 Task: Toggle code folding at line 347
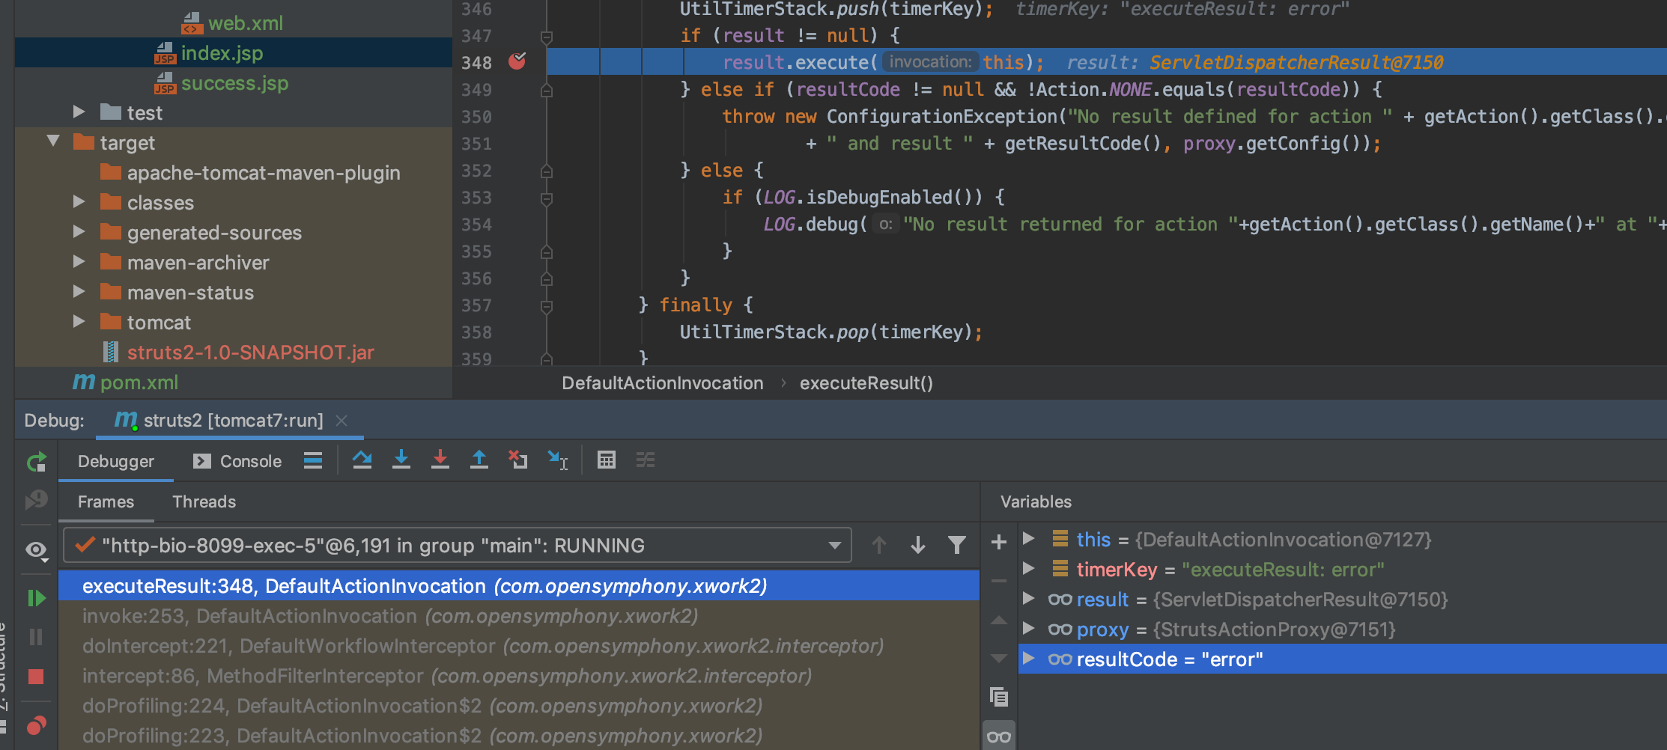tap(547, 36)
